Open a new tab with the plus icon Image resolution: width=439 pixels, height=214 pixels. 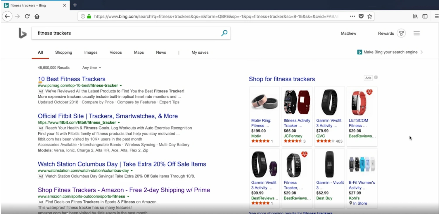(x=75, y=5)
